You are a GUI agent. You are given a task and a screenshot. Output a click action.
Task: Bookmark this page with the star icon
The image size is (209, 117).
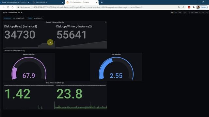[184, 7]
